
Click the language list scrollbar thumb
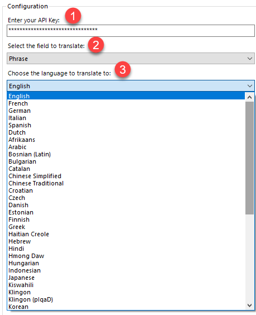(x=249, y=158)
